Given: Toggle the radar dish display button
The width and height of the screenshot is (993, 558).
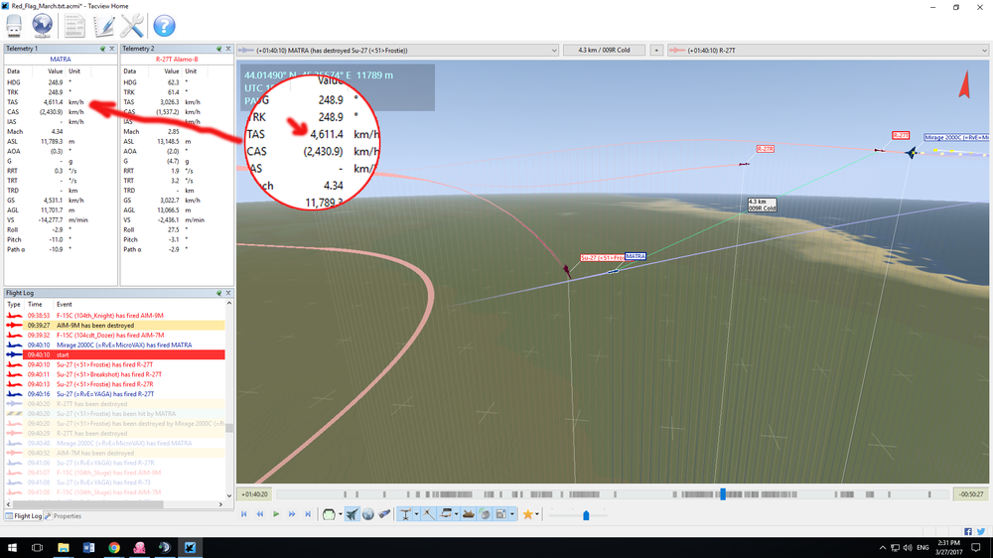Looking at the screenshot, I should point(485,514).
